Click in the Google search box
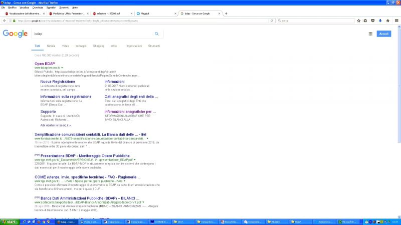401x225 pixels. [93, 33]
